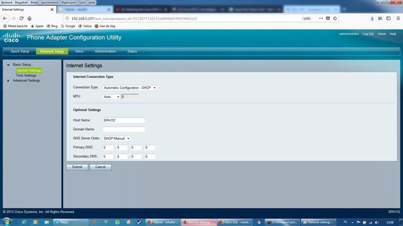
Task: Open WhatsApp from the taskbar
Action: click(117, 221)
